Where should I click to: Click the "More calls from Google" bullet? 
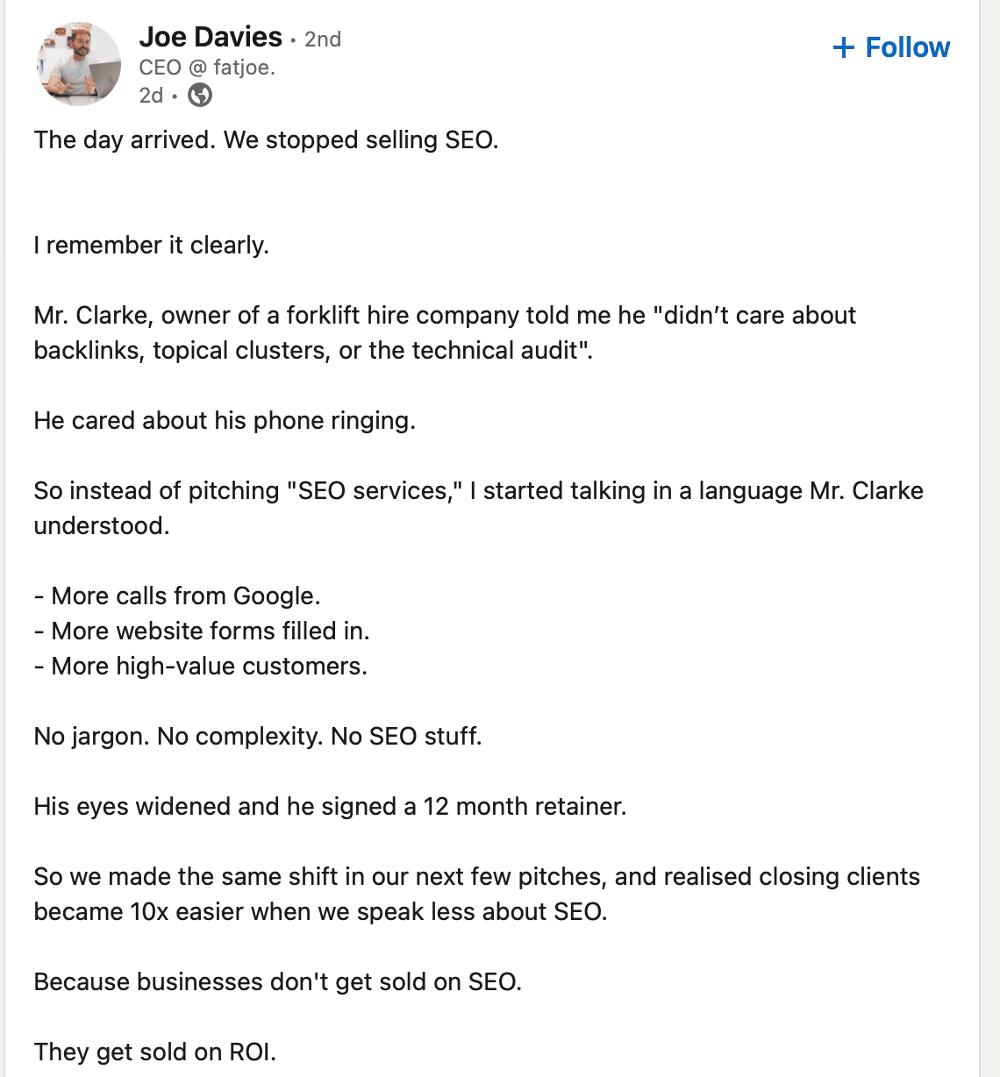click(177, 596)
